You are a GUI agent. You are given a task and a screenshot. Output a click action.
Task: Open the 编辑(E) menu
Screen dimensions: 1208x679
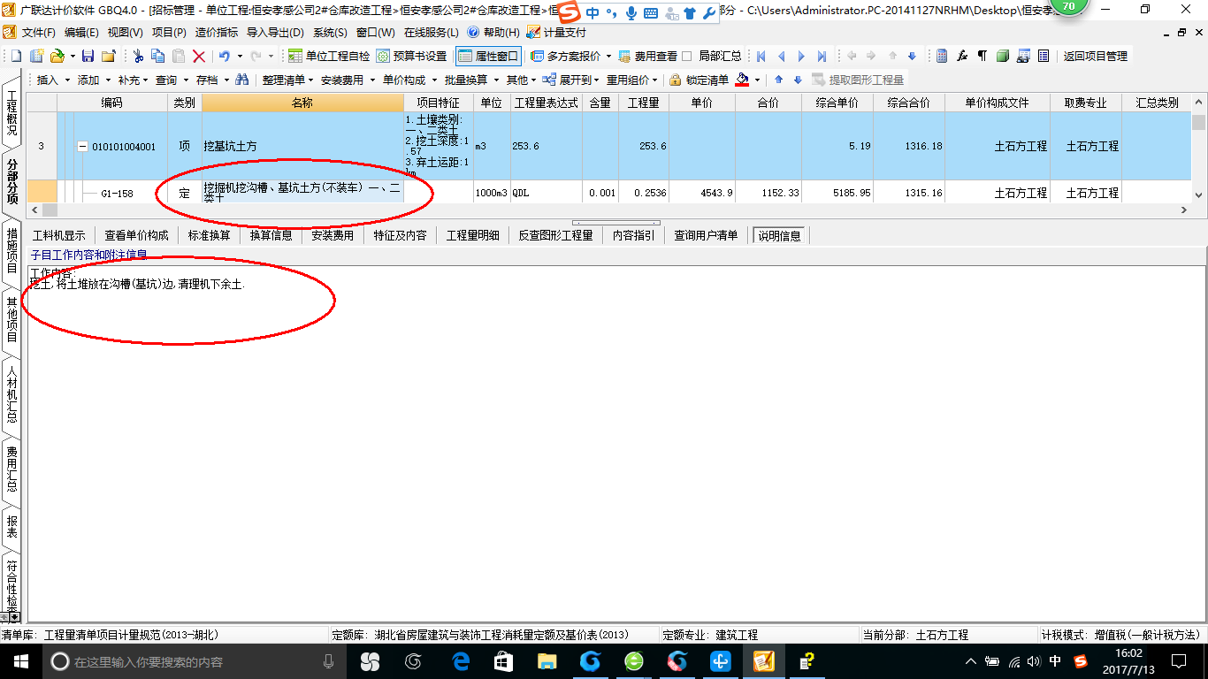coord(81,32)
